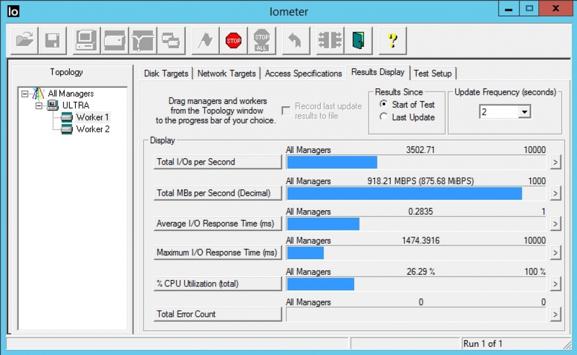Open arrow beside Total Error Count bar
Screen dimensions: 577x355
point(555,315)
